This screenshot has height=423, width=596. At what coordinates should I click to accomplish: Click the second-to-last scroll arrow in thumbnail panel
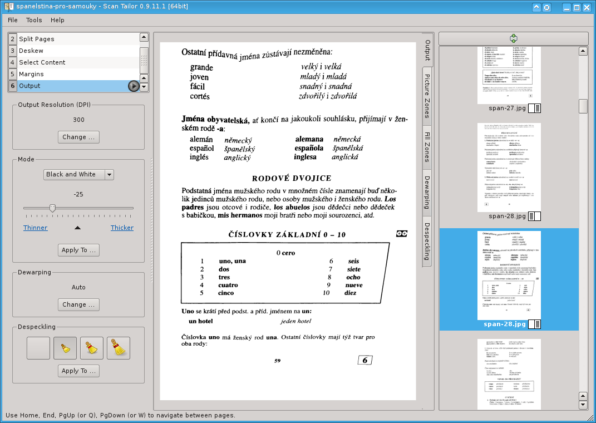(x=583, y=396)
